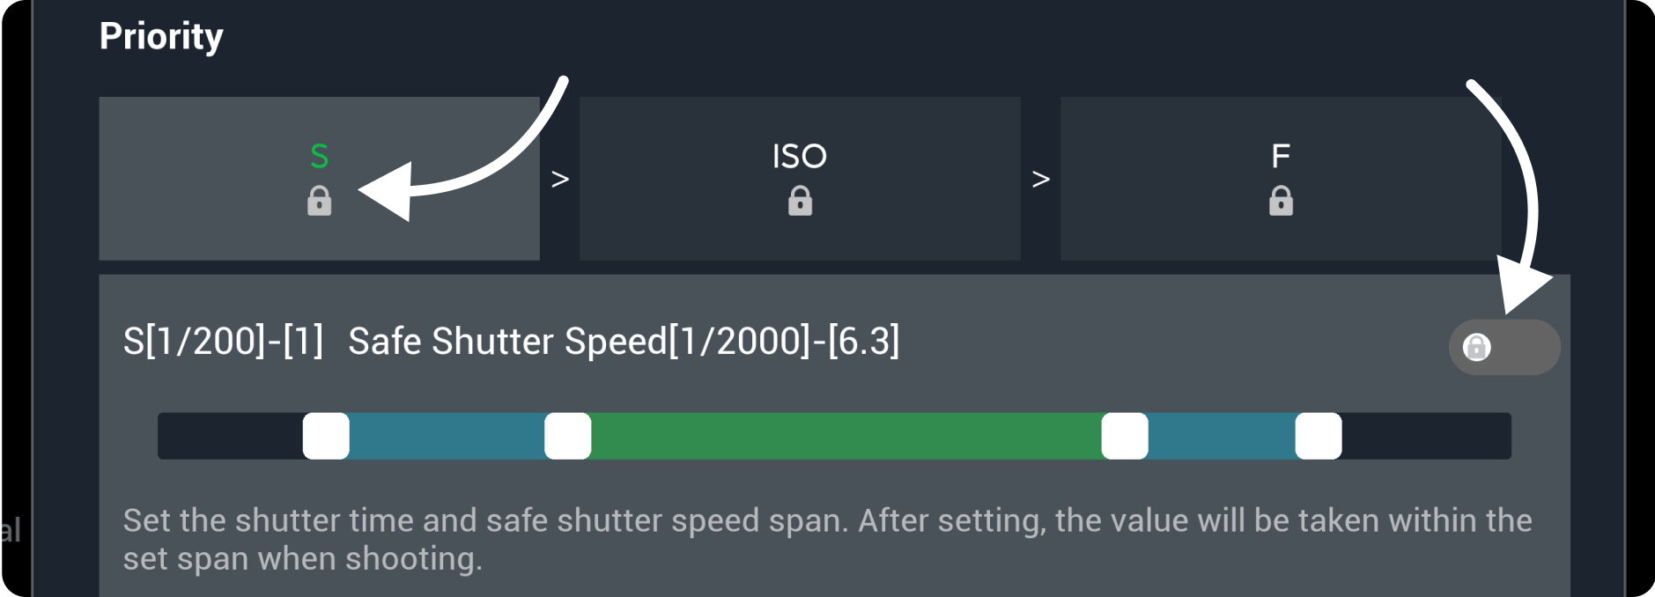
Task: Toggle the shutter span lock switch
Action: click(1504, 347)
